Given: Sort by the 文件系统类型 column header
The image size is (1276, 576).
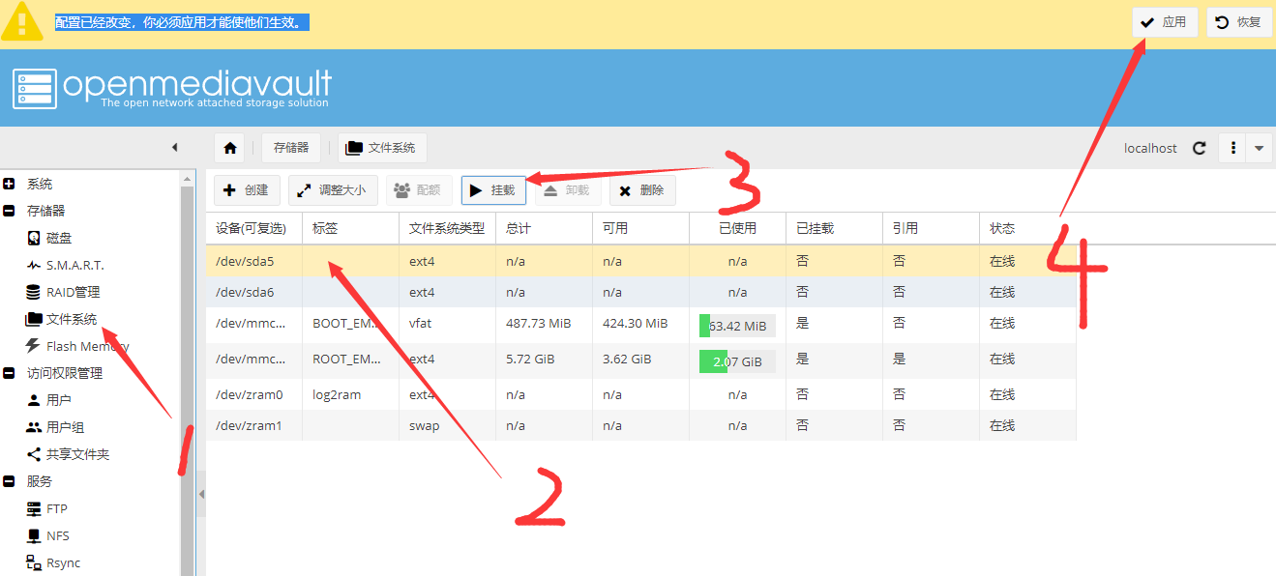Looking at the screenshot, I should (447, 228).
